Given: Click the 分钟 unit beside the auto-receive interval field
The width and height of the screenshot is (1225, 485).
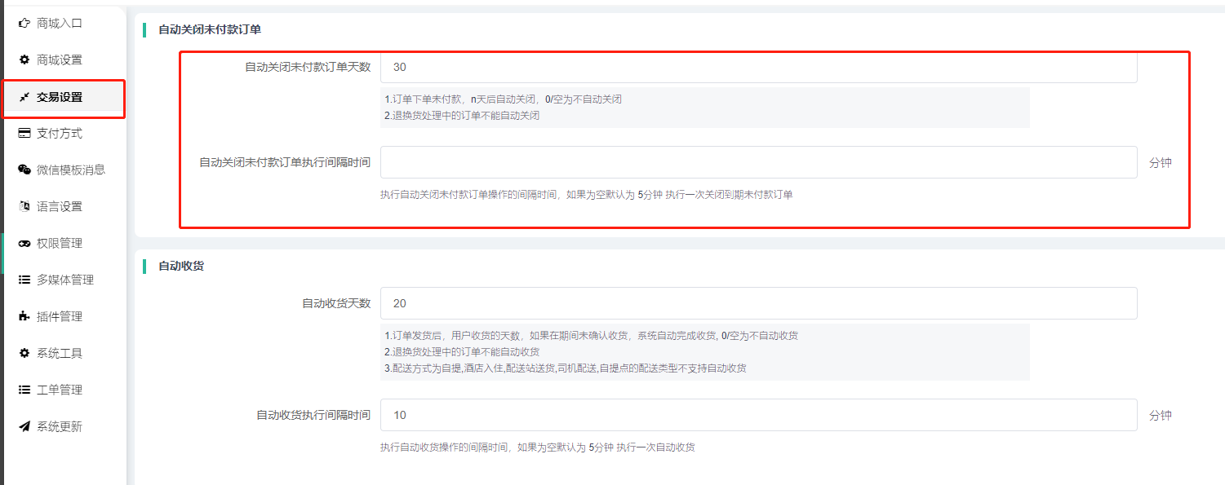Looking at the screenshot, I should 1161,415.
